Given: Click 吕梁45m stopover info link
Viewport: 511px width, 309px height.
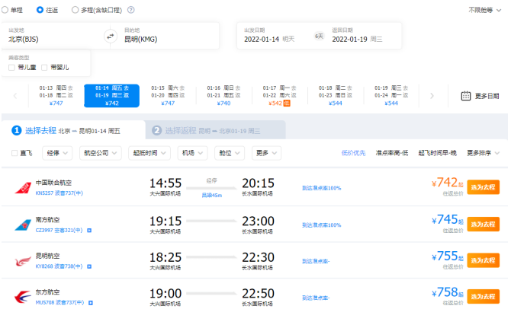Looking at the screenshot, I should 212,195.
